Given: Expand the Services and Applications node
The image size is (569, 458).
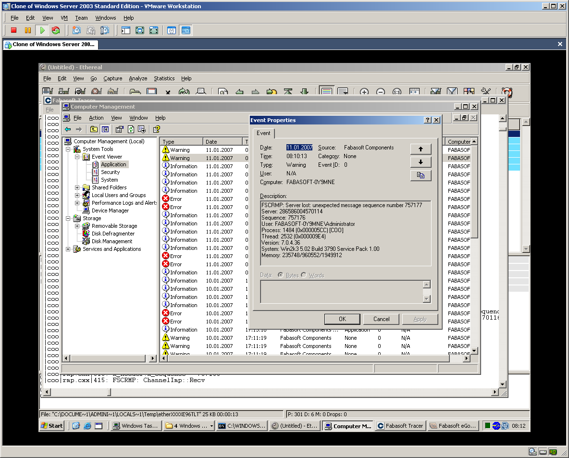Looking at the screenshot, I should tap(68, 249).
